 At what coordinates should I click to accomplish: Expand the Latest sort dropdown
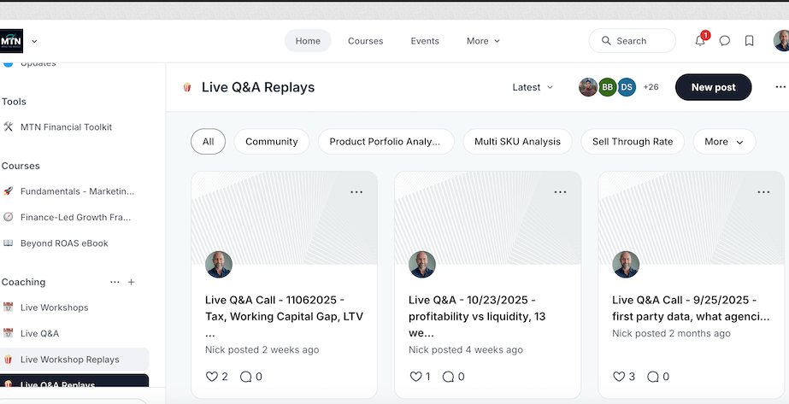[x=533, y=87]
